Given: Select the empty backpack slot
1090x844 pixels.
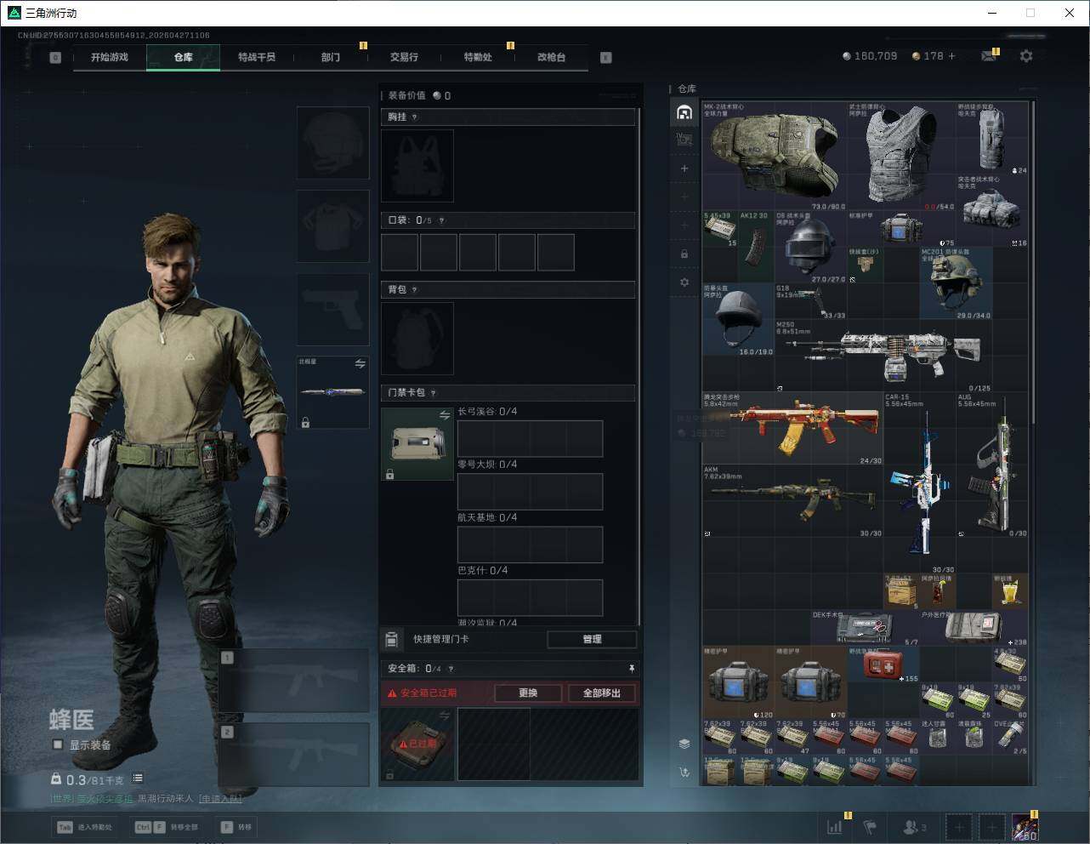Looking at the screenshot, I should (417, 339).
